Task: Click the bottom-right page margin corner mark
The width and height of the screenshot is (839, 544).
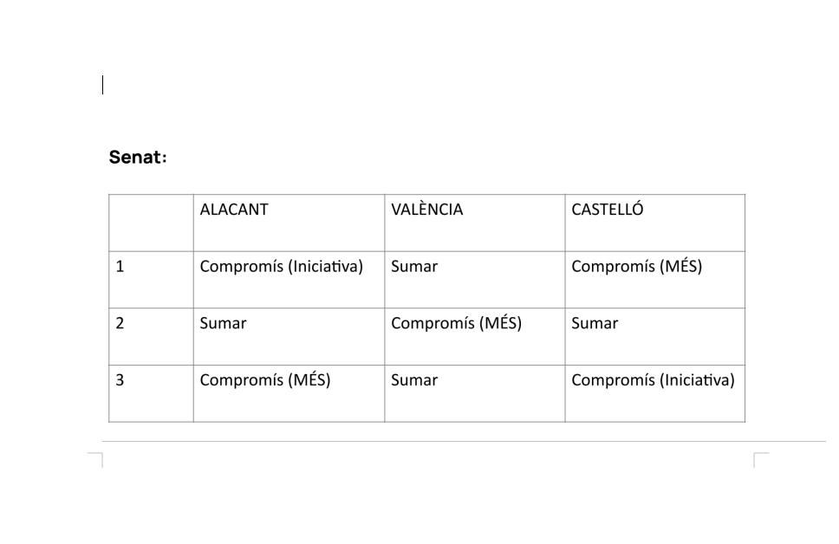Action: 761,459
